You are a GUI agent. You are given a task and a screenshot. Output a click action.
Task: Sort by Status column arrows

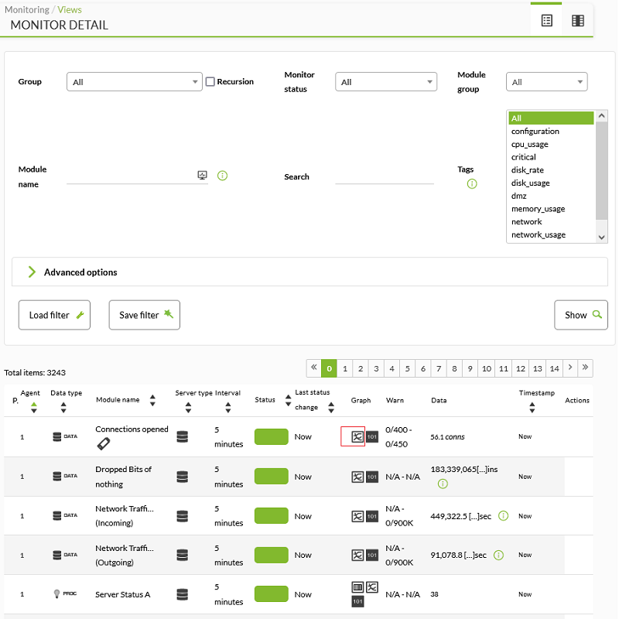(288, 400)
